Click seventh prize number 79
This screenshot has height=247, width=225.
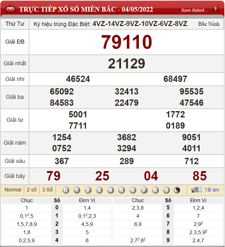[x=54, y=176]
